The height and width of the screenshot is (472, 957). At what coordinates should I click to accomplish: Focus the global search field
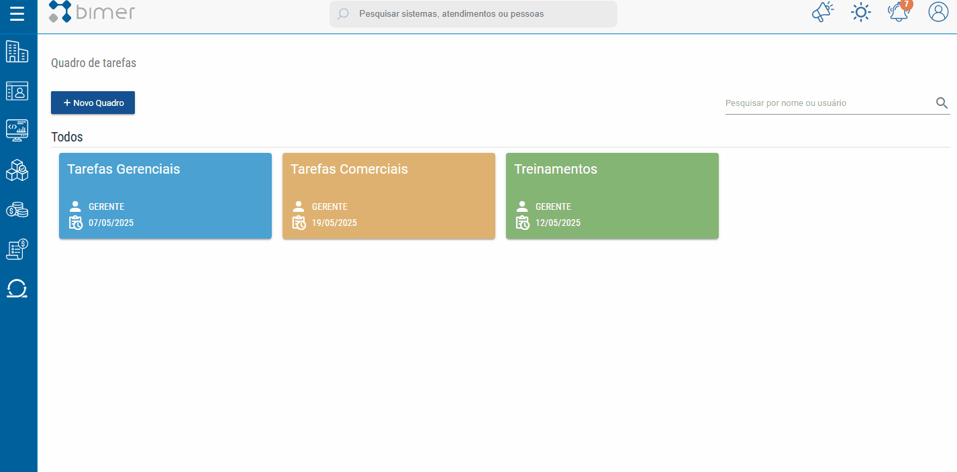coord(473,13)
